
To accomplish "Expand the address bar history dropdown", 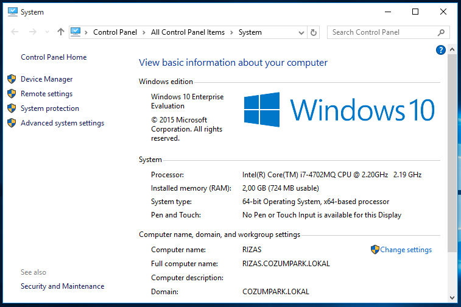I will pyautogui.click(x=301, y=33).
